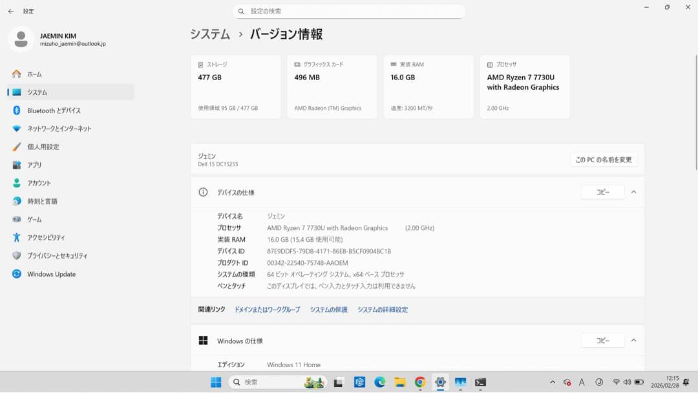Click the アクセシビリティ figure icon
The height and width of the screenshot is (393, 698).
16,238
